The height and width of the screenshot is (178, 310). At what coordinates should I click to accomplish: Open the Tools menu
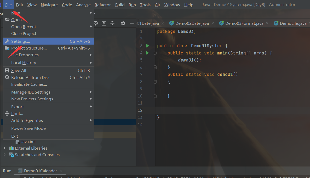point(145,5)
